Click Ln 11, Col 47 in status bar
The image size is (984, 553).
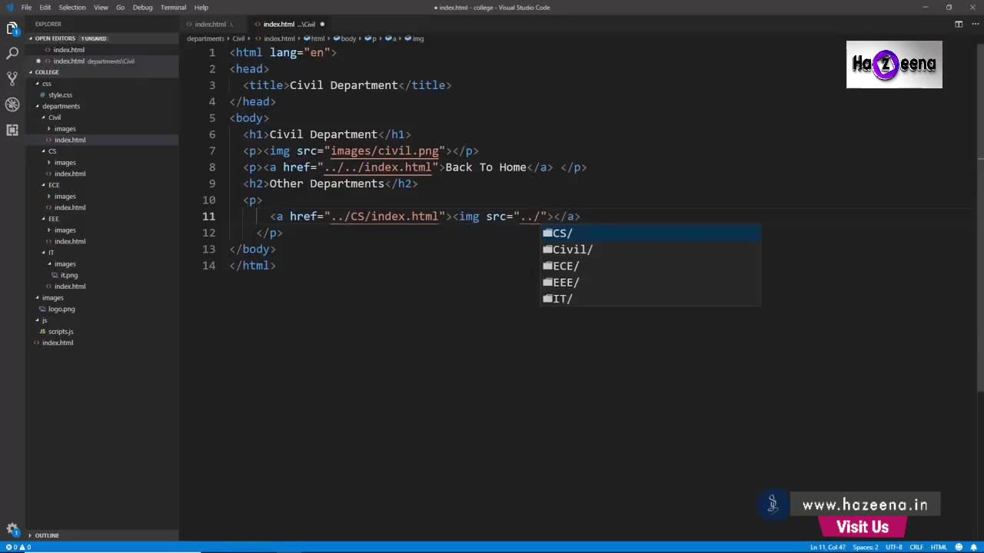point(827,547)
